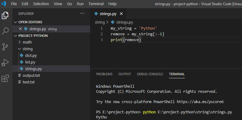Select the Terminal panel tab
Viewport: 242px width, 120px height.
pos(177,74)
